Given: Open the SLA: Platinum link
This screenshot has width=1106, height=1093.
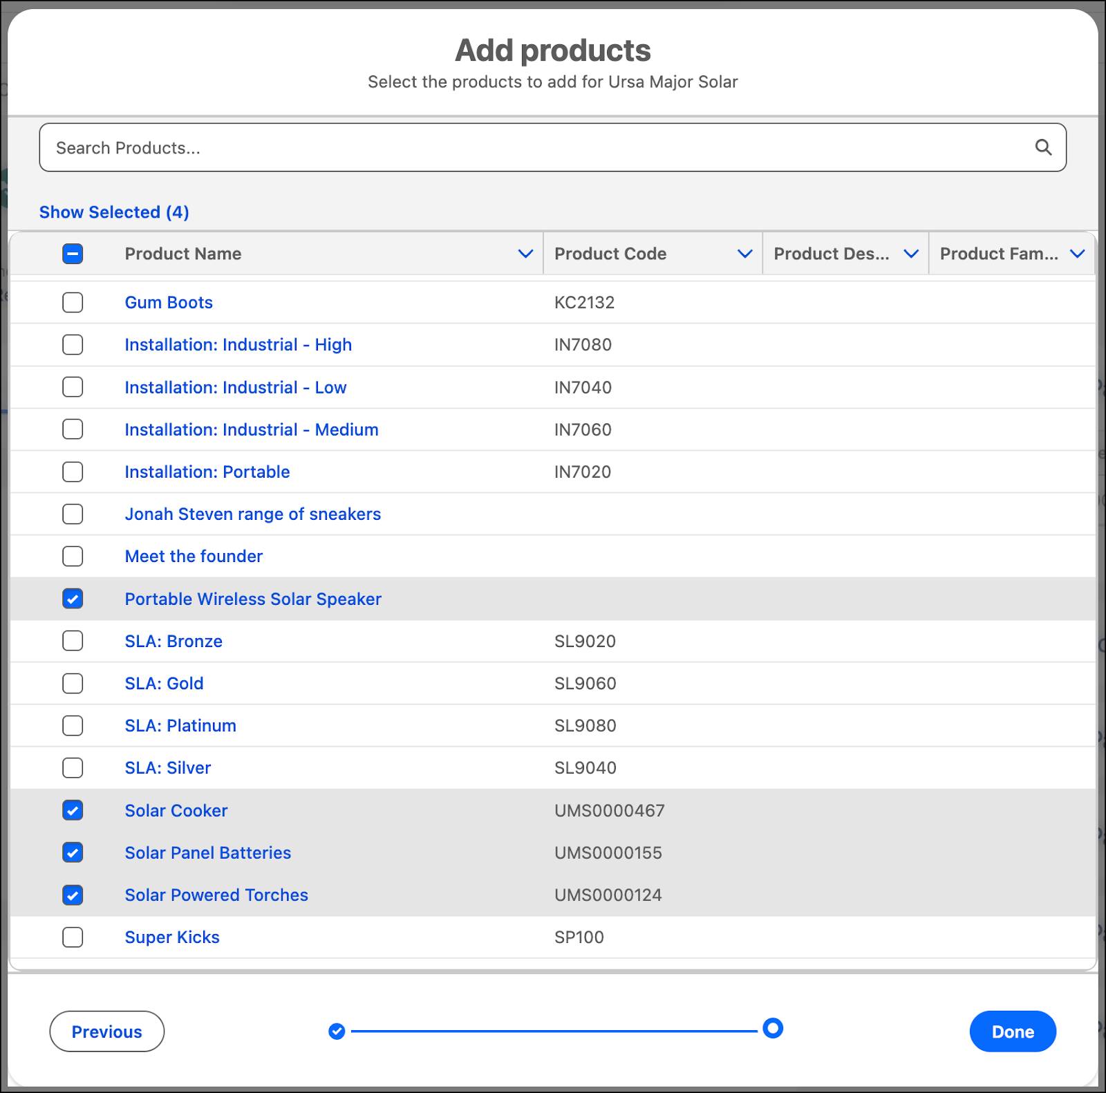Looking at the screenshot, I should (180, 725).
